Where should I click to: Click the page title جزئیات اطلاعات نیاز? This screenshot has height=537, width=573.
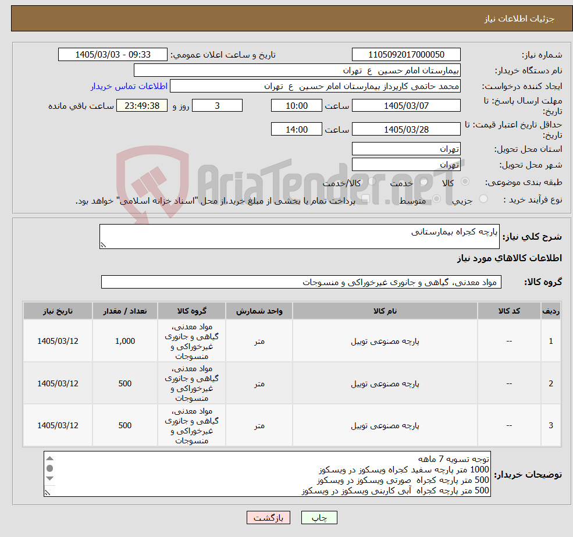(519, 19)
